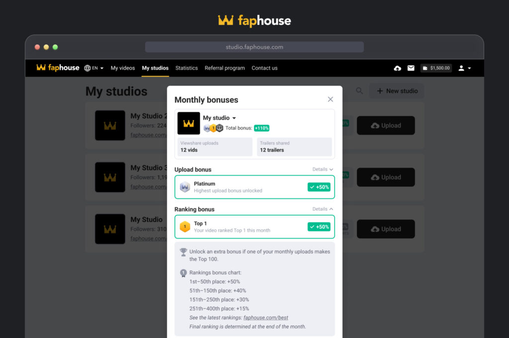The image size is (509, 338).
Task: Open the mail inbox icon
Action: click(411, 68)
